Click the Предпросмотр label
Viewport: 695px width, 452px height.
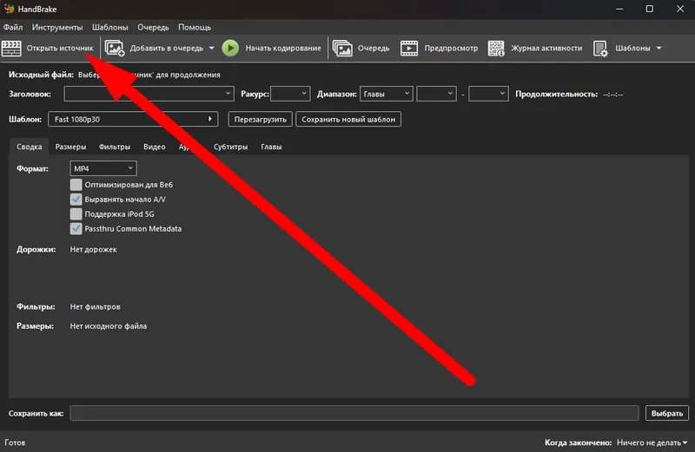coord(451,49)
